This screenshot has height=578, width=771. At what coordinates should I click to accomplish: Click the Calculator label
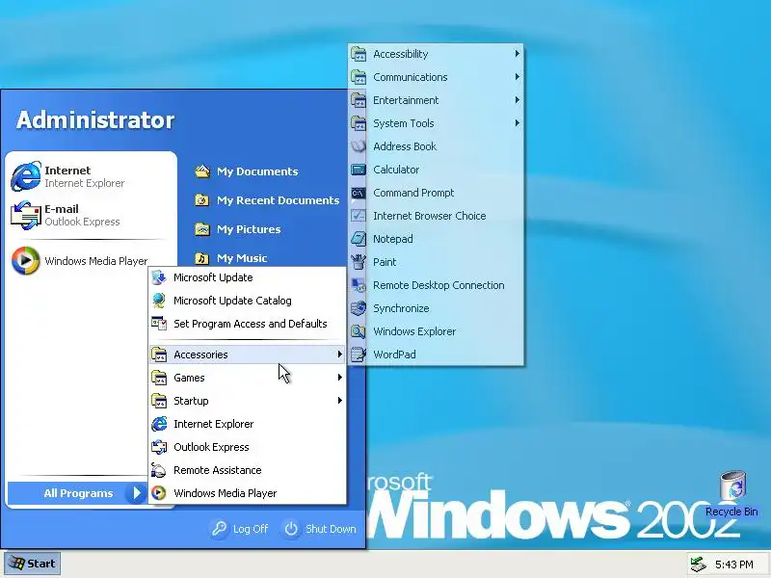pos(396,170)
